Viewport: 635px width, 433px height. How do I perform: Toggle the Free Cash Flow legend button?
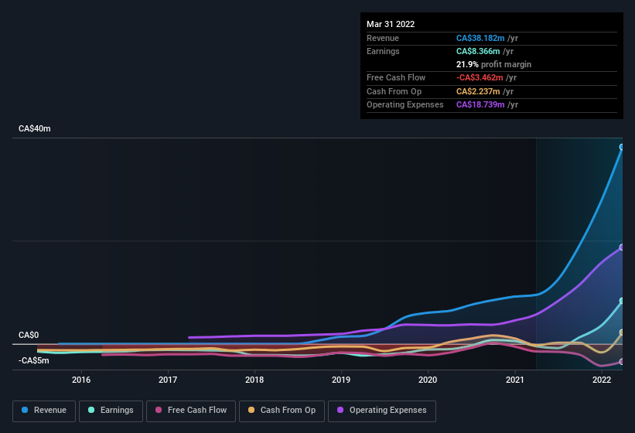(191, 411)
